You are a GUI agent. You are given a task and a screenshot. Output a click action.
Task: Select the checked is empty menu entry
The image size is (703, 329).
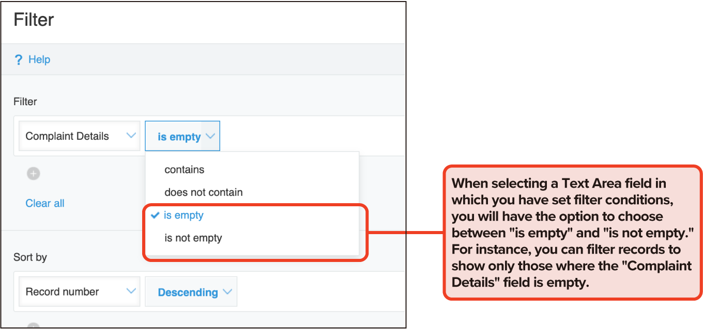[x=184, y=216]
